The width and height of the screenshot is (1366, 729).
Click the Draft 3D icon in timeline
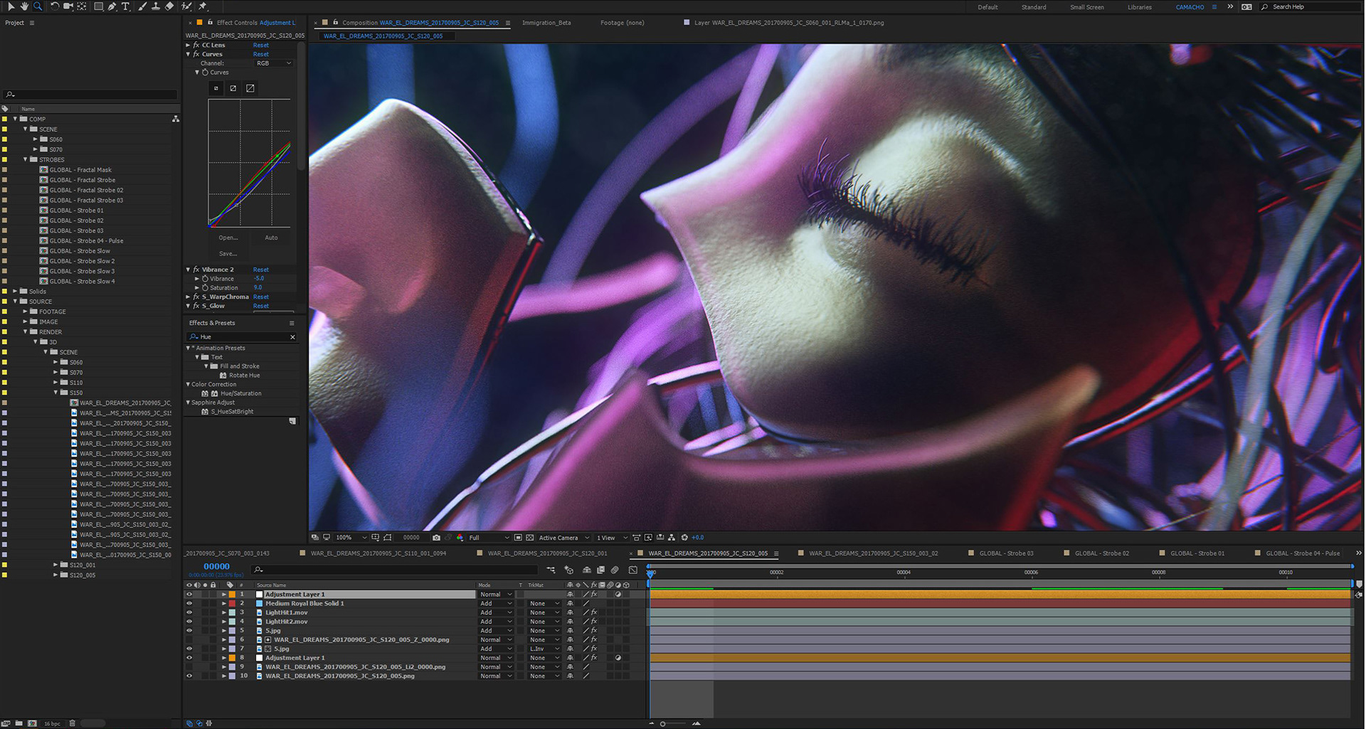(x=568, y=570)
